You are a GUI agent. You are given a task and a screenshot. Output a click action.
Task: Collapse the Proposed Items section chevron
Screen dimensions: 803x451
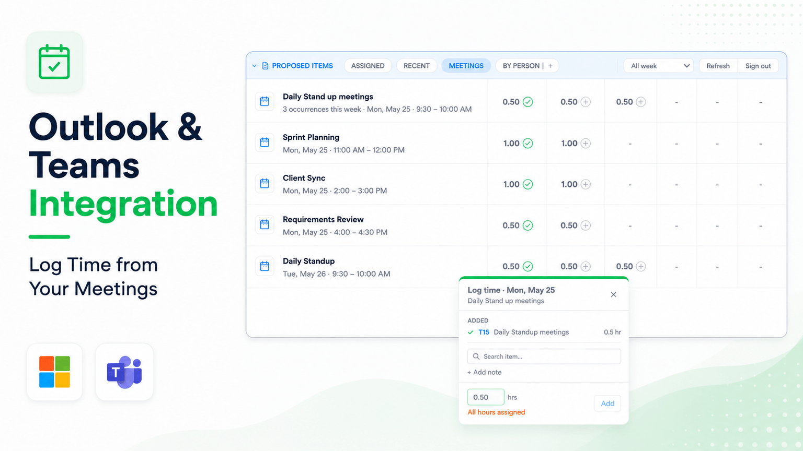(255, 66)
